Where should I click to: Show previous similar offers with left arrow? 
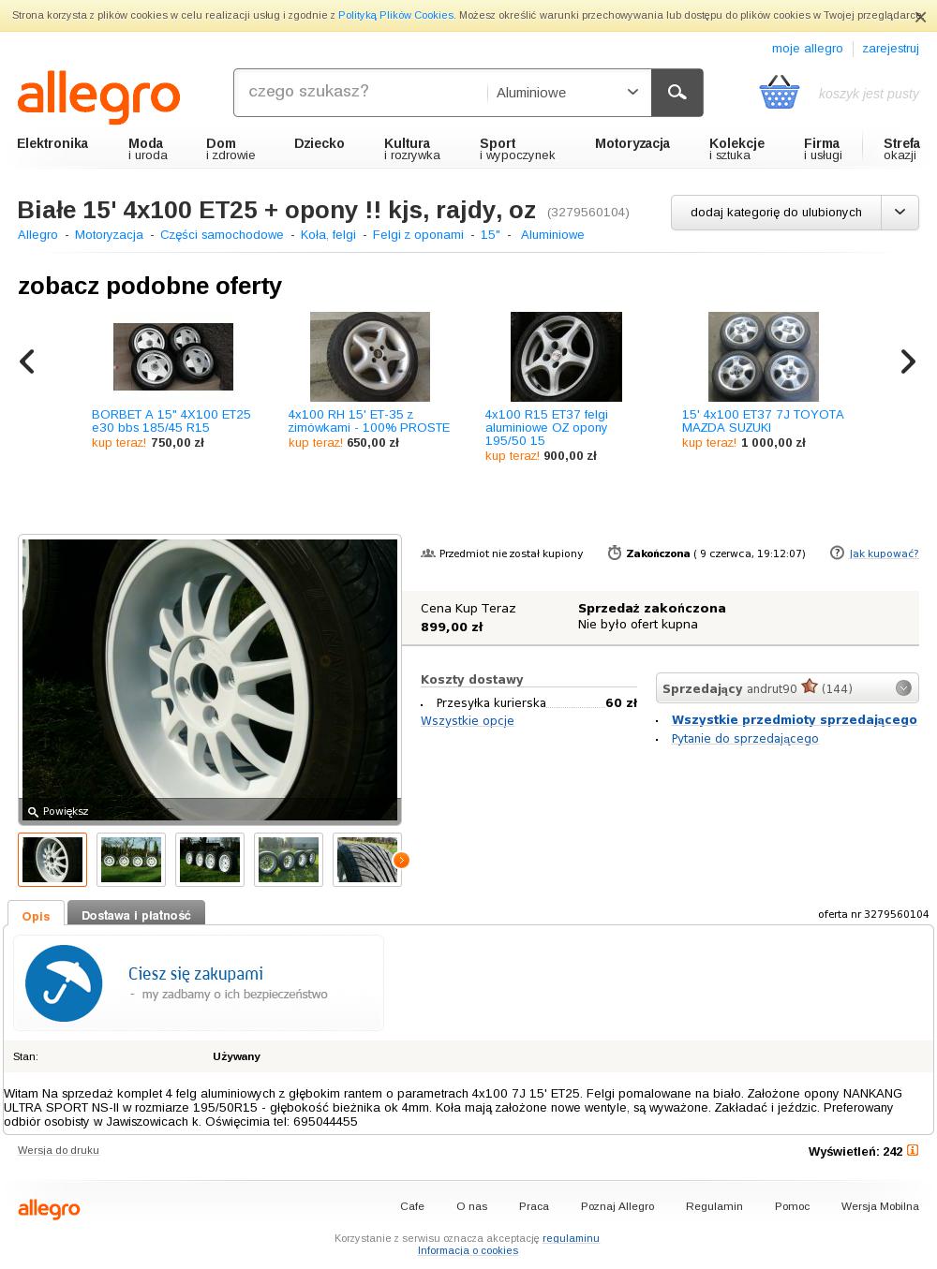pyautogui.click(x=27, y=362)
